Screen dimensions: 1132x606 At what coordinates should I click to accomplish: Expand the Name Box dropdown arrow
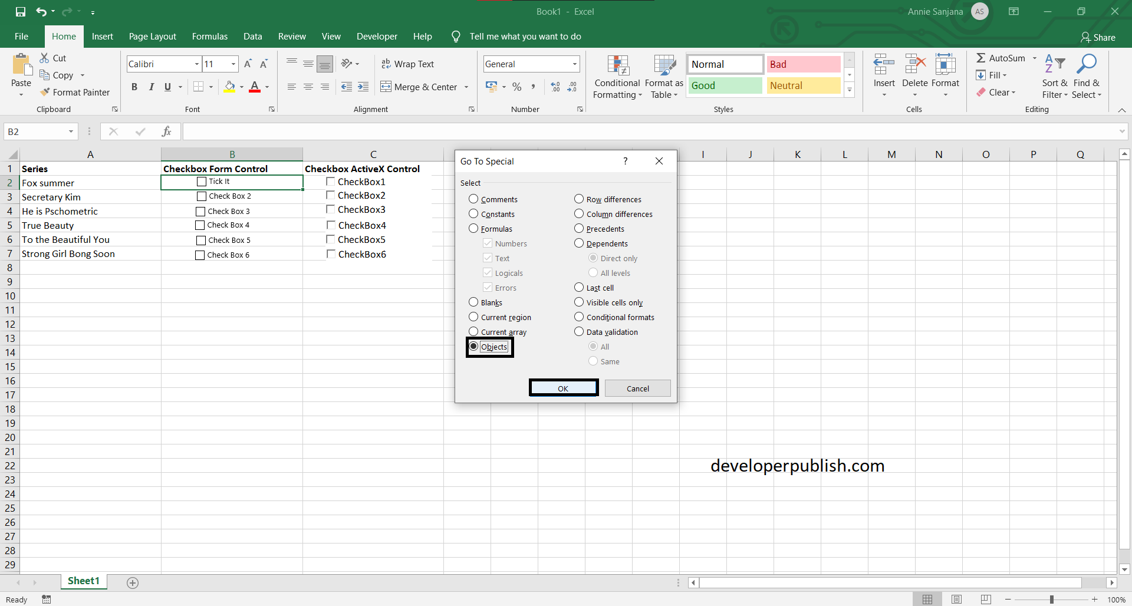[71, 131]
